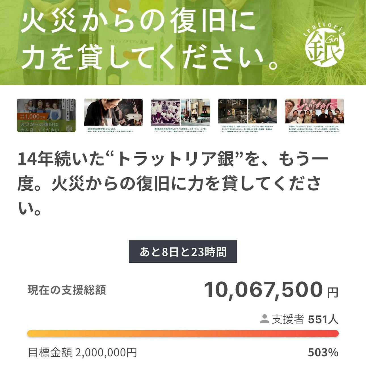Viewport: 366px width, 368px height.
Task: Select the total amount 10,067,500
Action: (263, 290)
